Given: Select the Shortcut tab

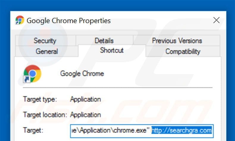Looking at the screenshot, I should pyautogui.click(x=112, y=50).
